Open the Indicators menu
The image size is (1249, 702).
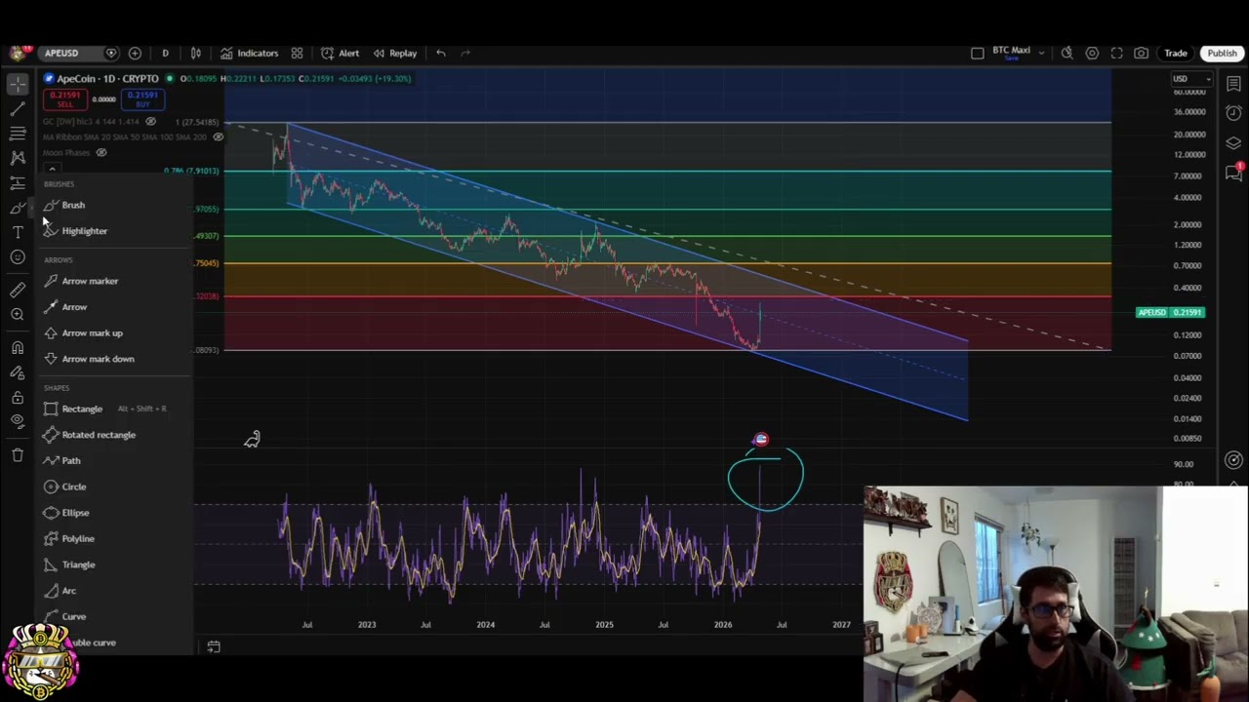[249, 53]
